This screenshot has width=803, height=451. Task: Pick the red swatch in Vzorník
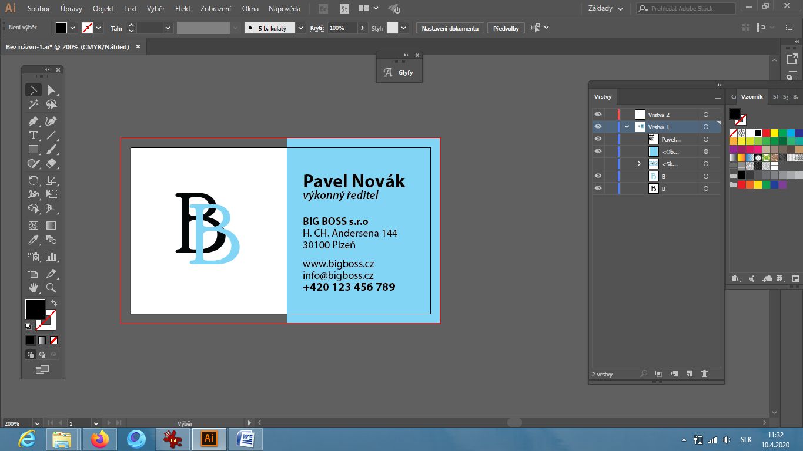(x=766, y=133)
